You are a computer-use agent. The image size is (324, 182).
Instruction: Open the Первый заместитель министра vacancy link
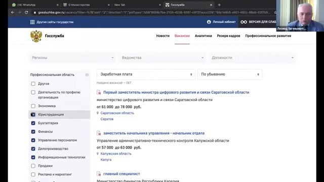[x=176, y=93]
